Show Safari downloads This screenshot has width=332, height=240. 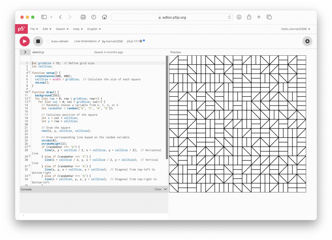(x=239, y=17)
